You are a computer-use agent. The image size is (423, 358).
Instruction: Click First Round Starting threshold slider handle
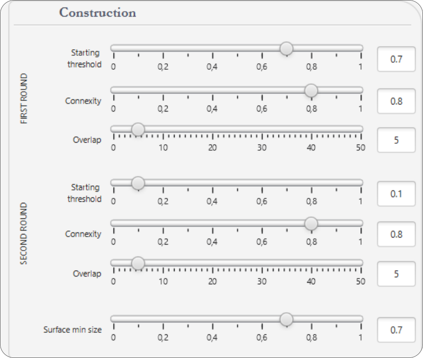click(286, 49)
